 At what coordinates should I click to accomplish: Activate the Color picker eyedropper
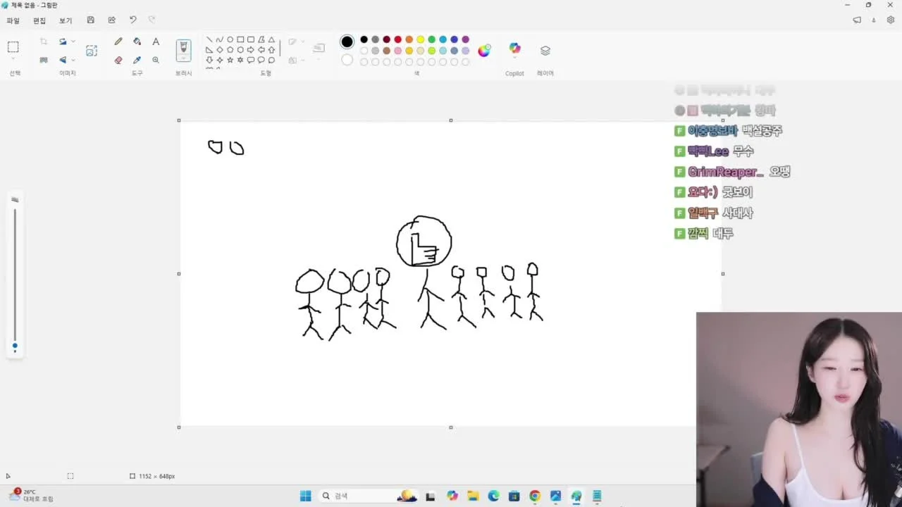137,60
